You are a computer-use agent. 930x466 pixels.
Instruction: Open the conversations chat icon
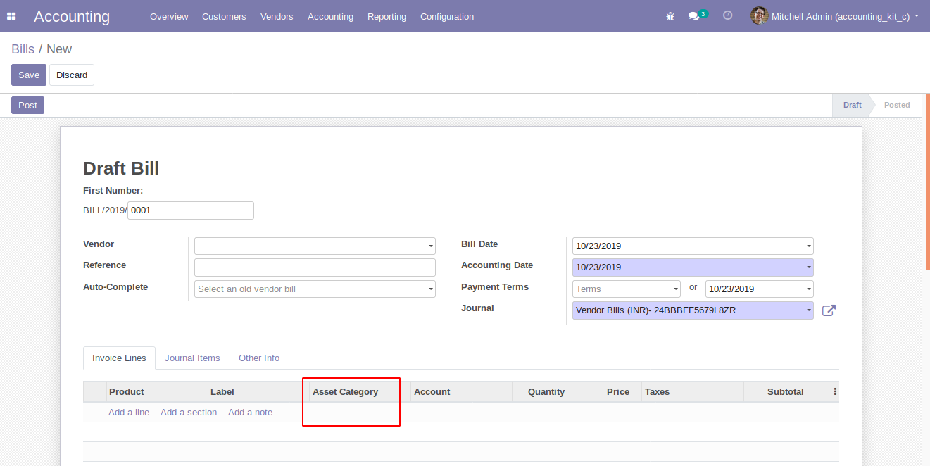tap(694, 16)
